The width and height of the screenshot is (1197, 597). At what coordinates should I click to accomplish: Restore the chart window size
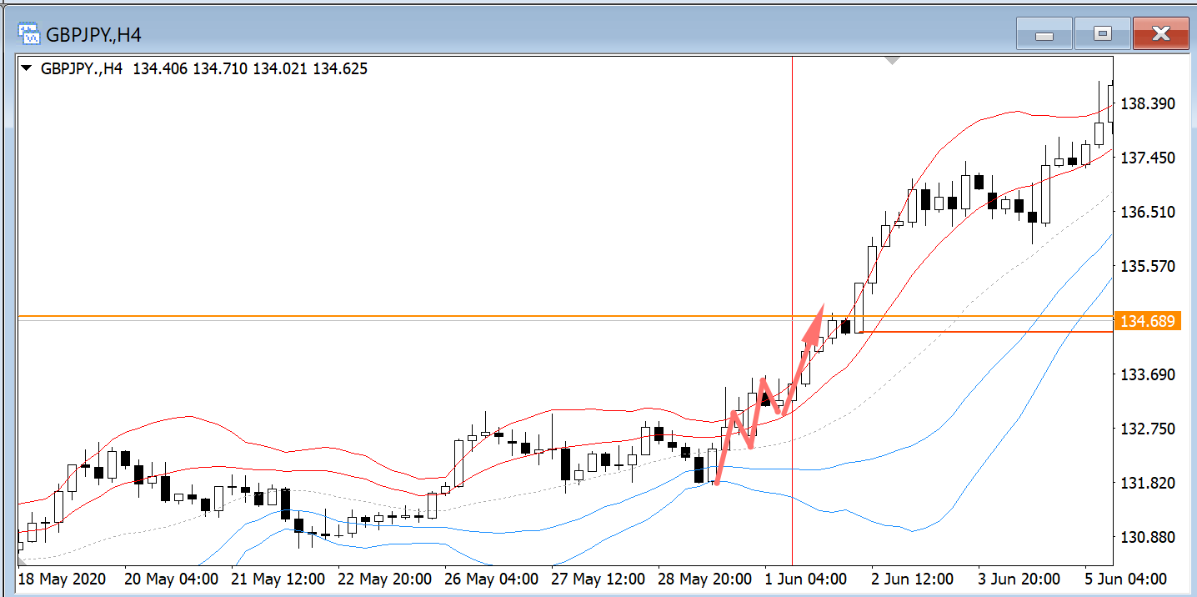coord(1103,35)
